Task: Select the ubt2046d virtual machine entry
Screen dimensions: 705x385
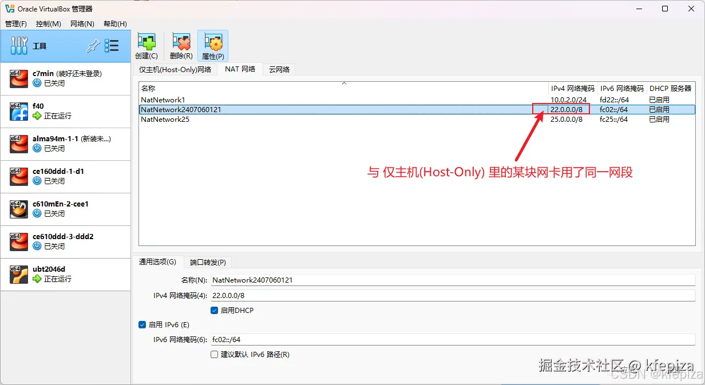Action: tap(66, 275)
